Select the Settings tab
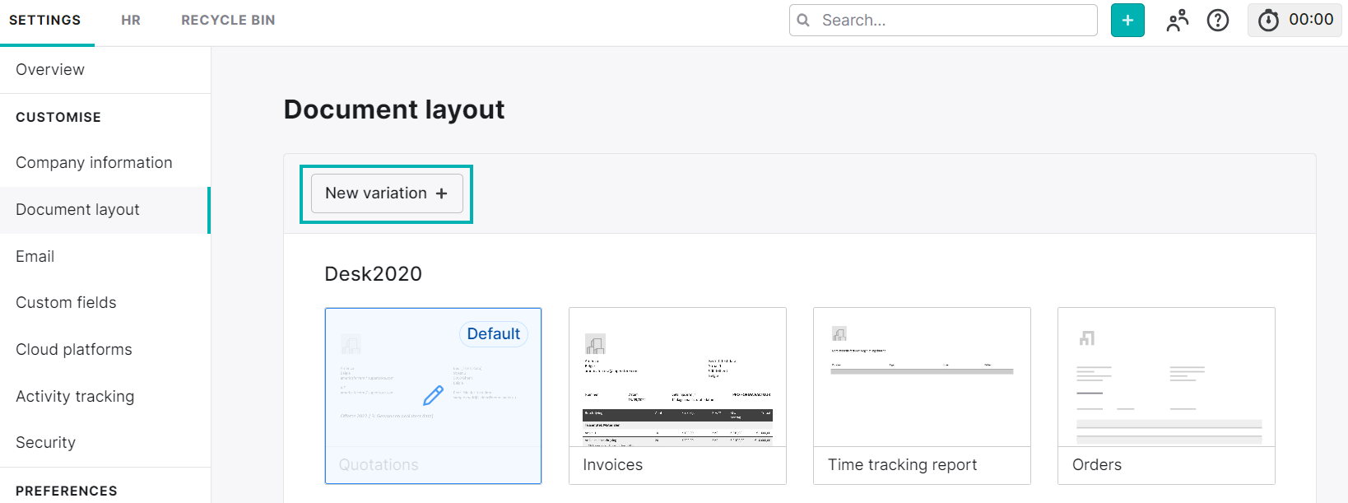The height and width of the screenshot is (503, 1348). point(45,21)
